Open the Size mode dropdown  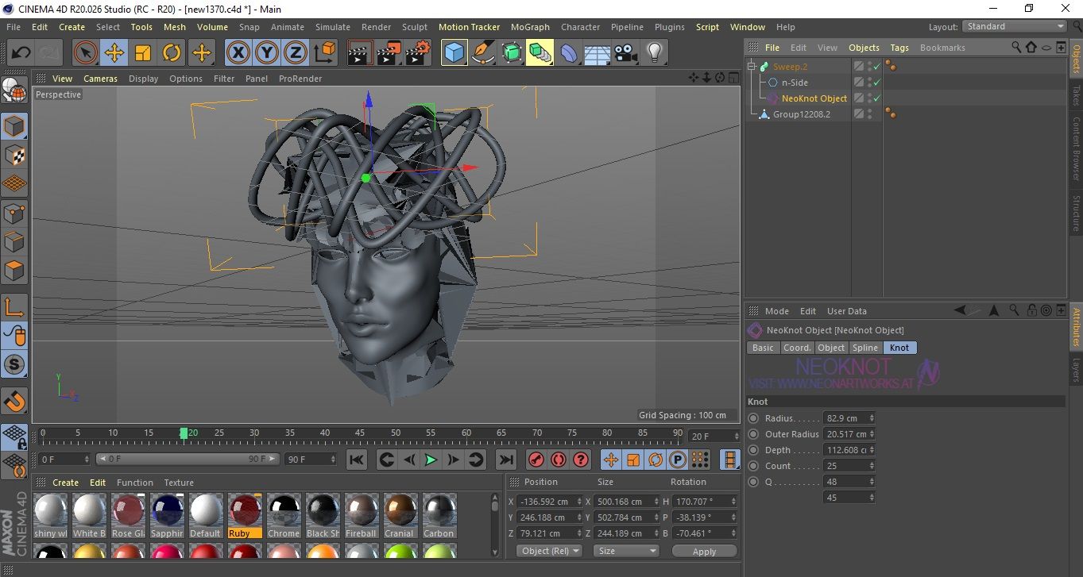click(627, 551)
